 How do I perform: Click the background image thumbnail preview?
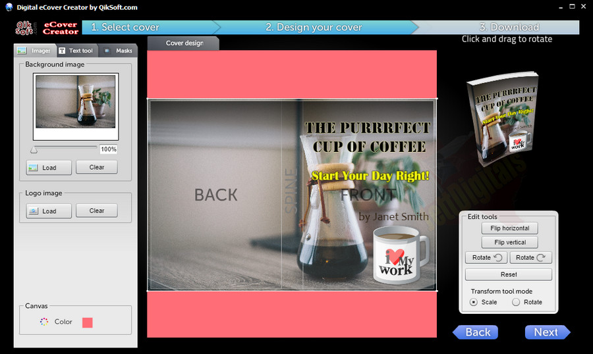[x=76, y=107]
